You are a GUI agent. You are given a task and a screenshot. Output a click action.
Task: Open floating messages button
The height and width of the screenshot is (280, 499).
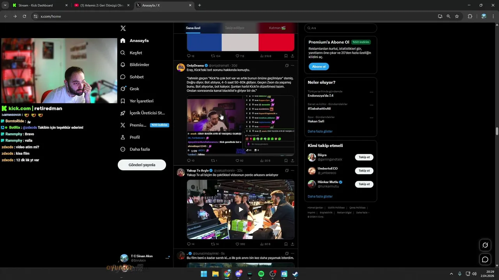click(485, 259)
